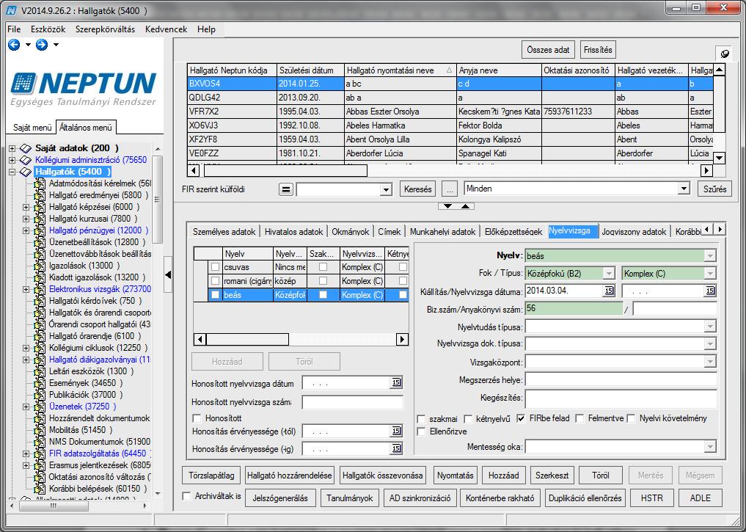Click the Kiadott igazolások tree node icon
Screen dimensions: 746x532
[40, 277]
